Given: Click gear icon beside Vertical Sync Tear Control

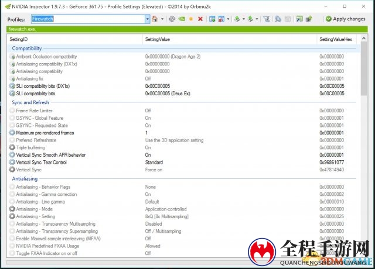Looking at the screenshot, I should (12, 163).
